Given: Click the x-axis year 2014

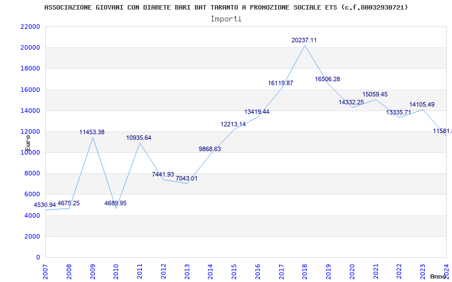Looking at the screenshot, I should tap(210, 271).
